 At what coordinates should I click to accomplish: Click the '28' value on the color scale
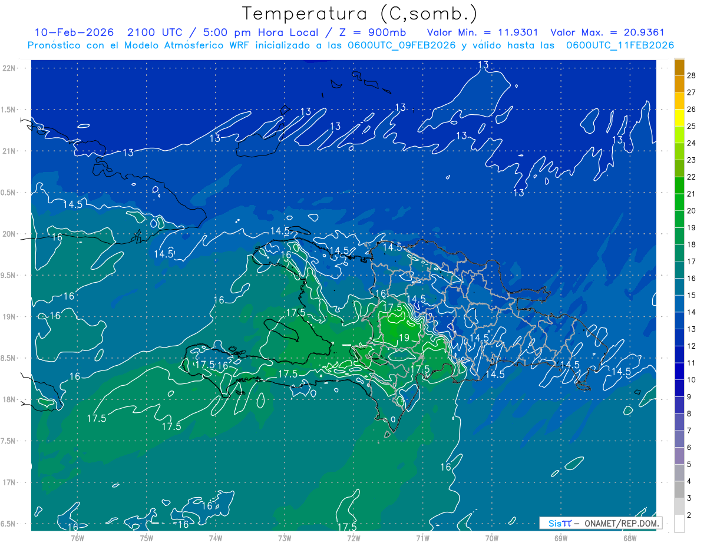click(691, 75)
